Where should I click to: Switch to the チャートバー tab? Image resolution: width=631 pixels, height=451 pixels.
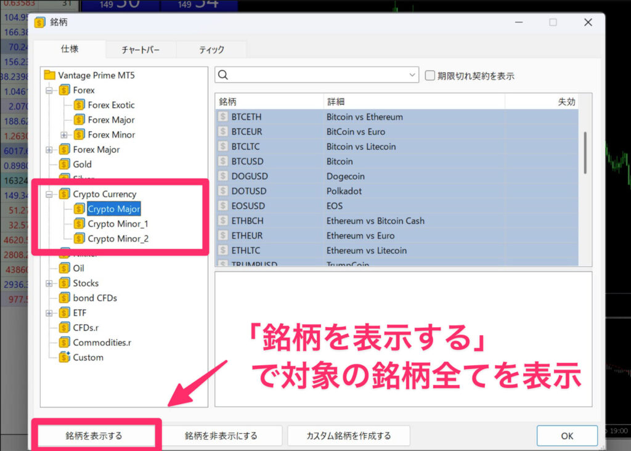pos(140,49)
